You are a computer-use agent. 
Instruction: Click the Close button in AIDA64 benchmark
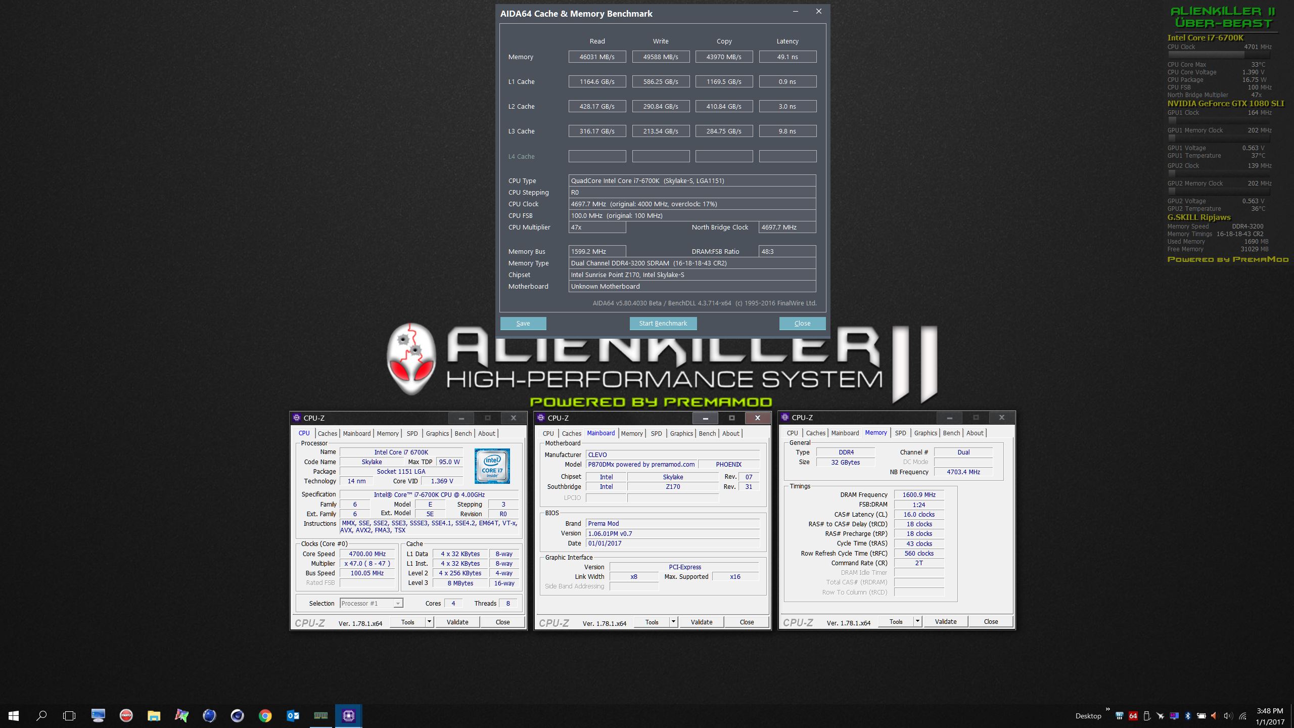pyautogui.click(x=802, y=323)
